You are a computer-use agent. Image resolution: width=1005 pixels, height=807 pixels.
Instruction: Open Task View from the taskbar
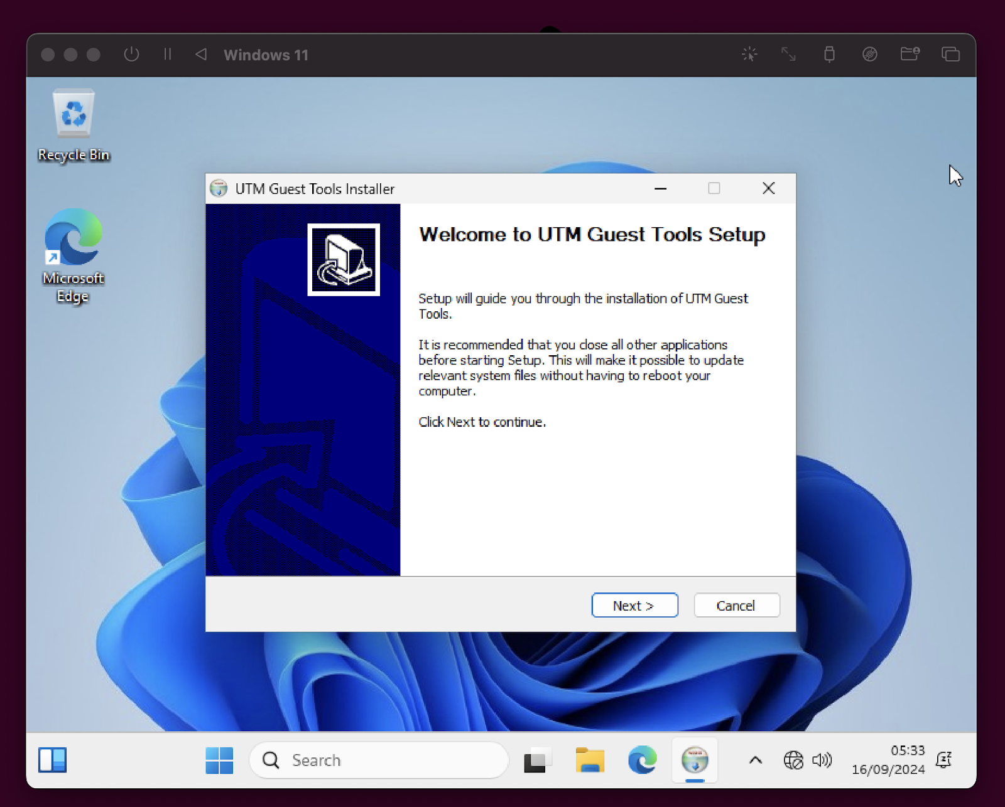(538, 761)
